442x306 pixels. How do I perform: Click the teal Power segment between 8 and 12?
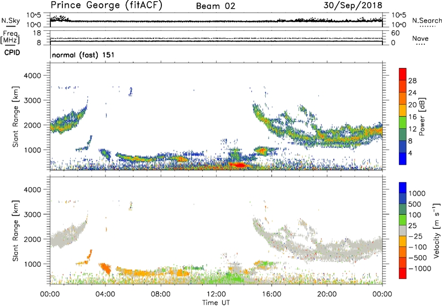coord(403,134)
